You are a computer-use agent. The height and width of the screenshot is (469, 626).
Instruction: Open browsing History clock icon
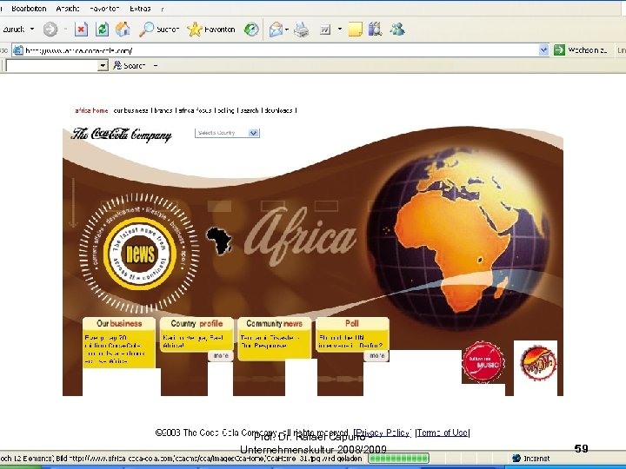(251, 30)
